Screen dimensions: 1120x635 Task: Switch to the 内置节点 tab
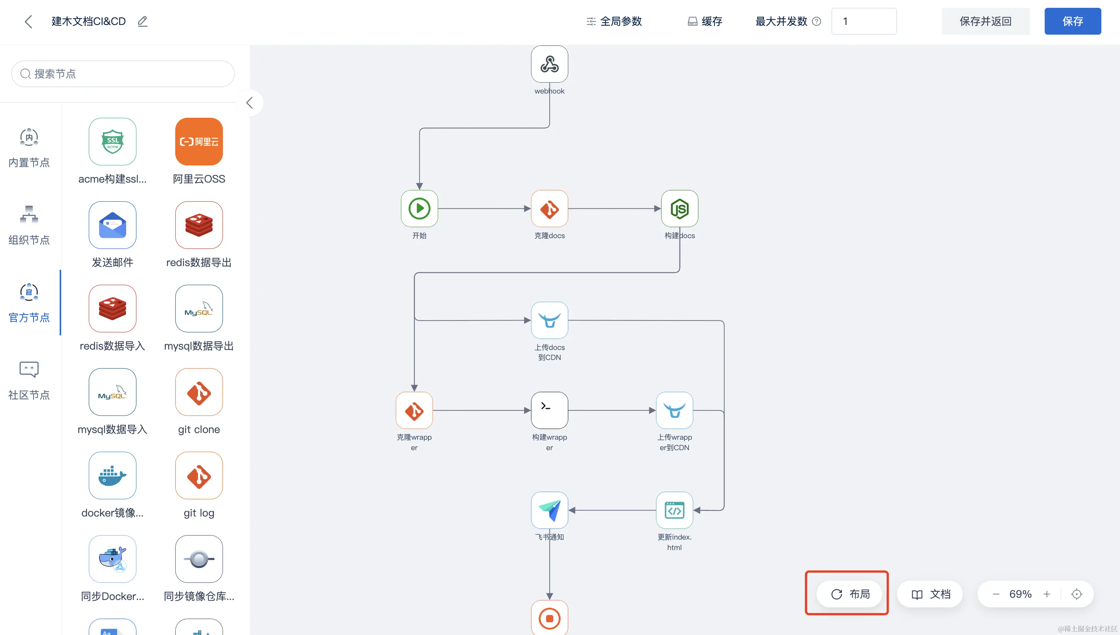29,148
